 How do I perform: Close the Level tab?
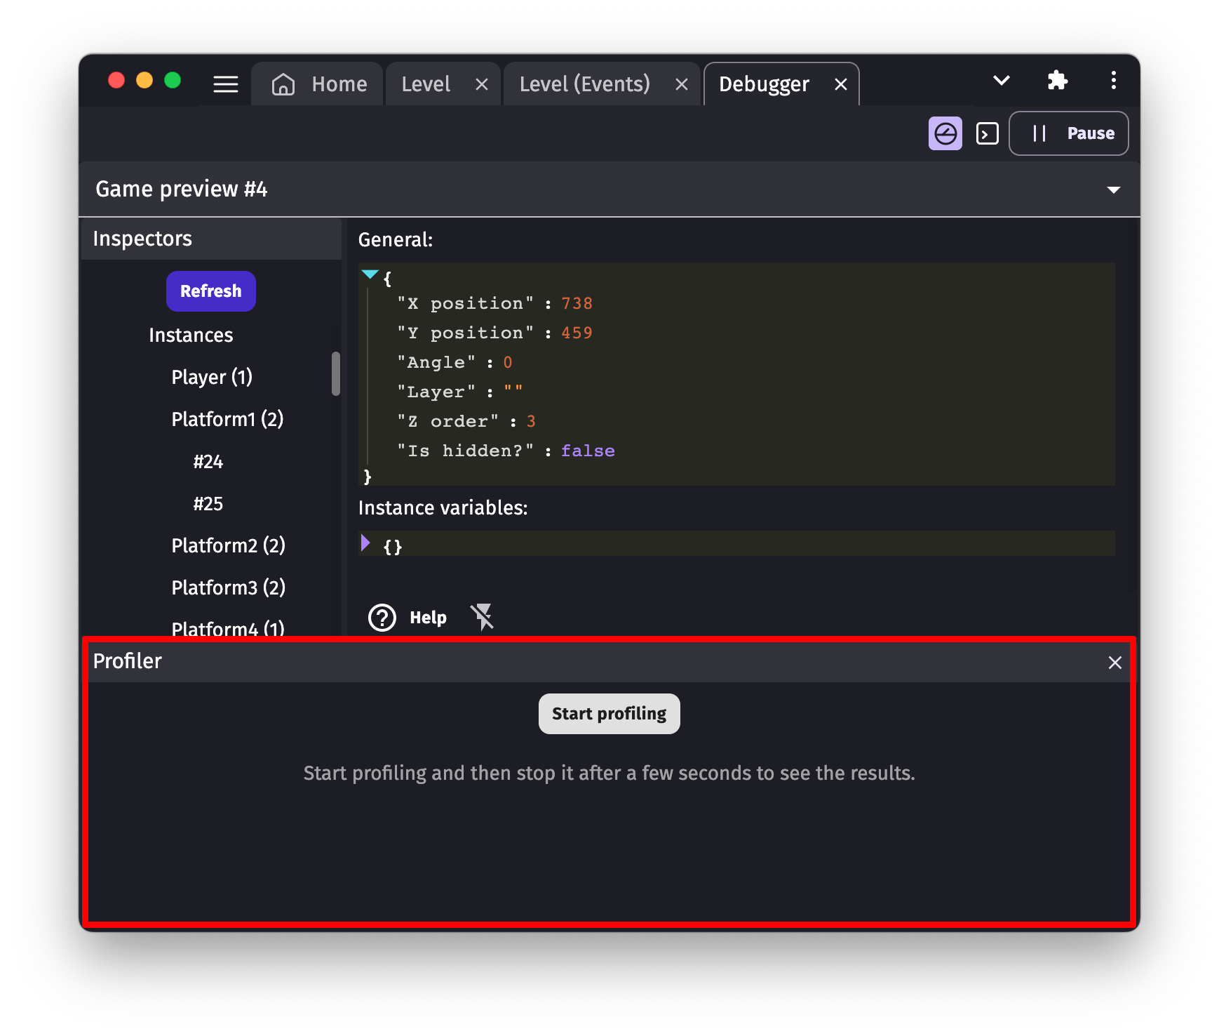click(481, 85)
